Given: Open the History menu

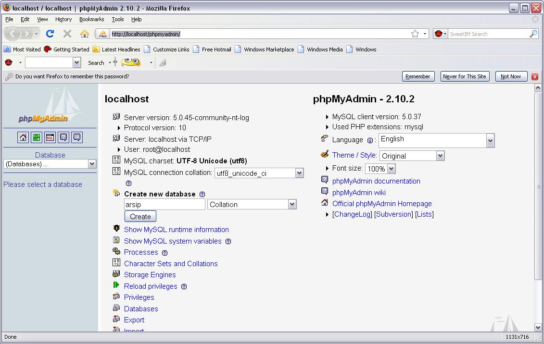Looking at the screenshot, I should pyautogui.click(x=63, y=19).
